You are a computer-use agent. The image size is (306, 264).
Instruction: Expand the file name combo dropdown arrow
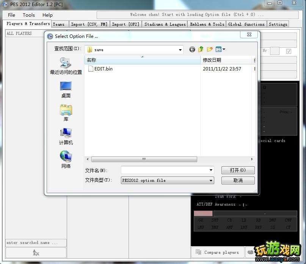click(211, 170)
